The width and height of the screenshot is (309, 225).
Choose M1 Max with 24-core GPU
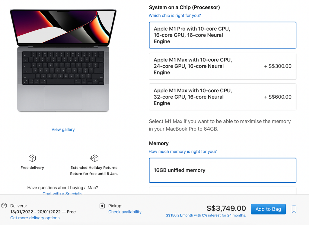click(222, 66)
